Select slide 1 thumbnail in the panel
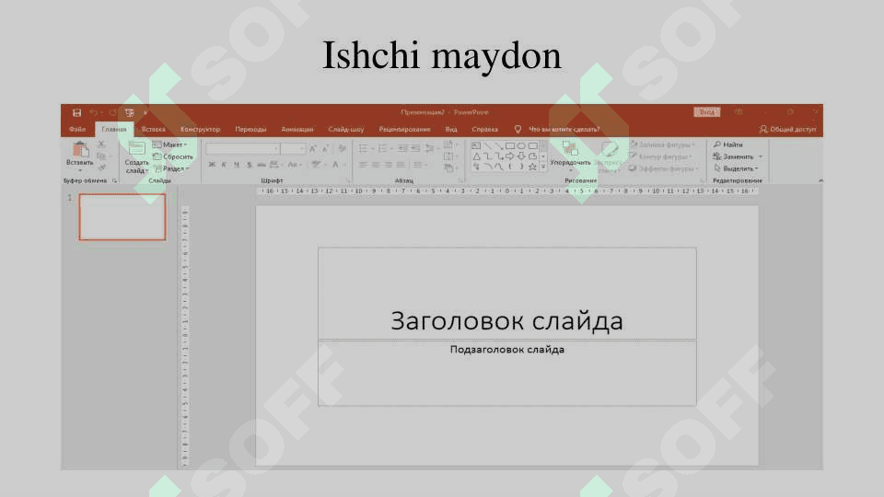 coord(122,217)
